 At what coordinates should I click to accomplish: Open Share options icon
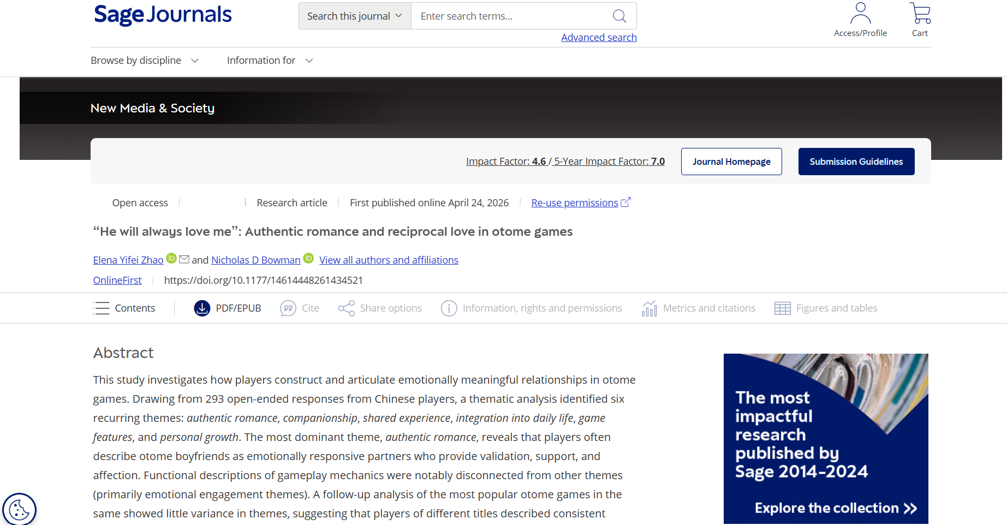pos(347,308)
